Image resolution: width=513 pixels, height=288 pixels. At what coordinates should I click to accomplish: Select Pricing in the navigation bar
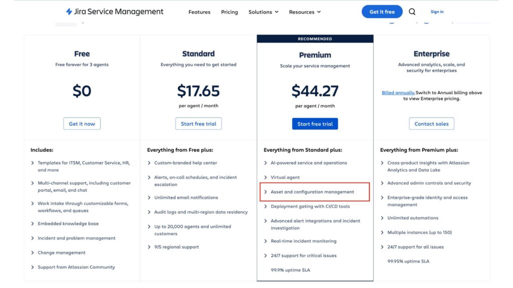pyautogui.click(x=229, y=11)
